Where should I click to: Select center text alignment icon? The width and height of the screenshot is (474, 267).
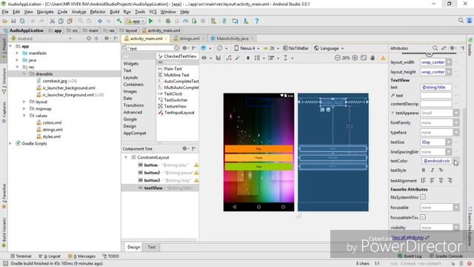tap(441, 180)
